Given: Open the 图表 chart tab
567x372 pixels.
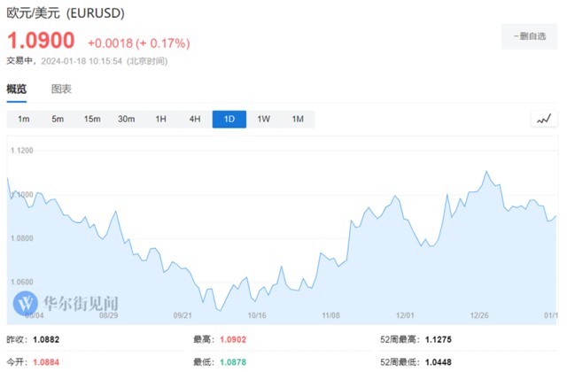Looking at the screenshot, I should coord(61,89).
